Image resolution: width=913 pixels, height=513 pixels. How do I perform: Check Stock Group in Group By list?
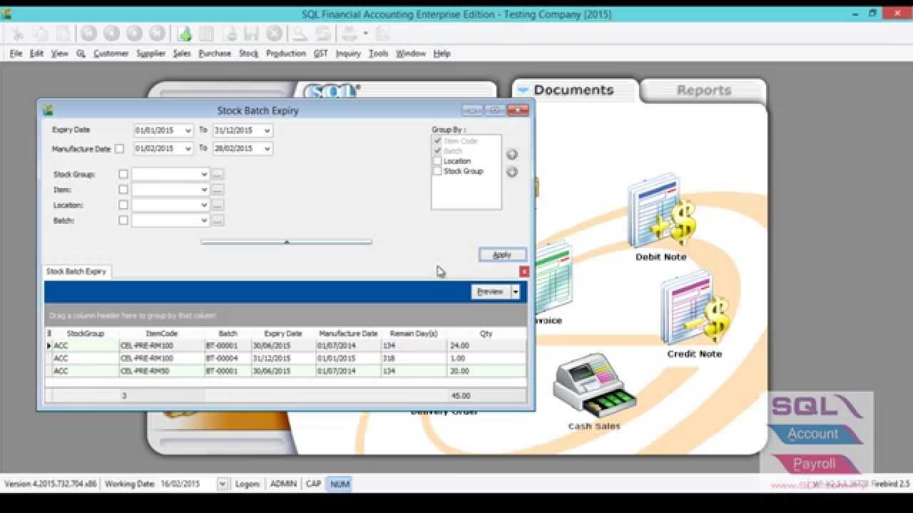coord(437,171)
